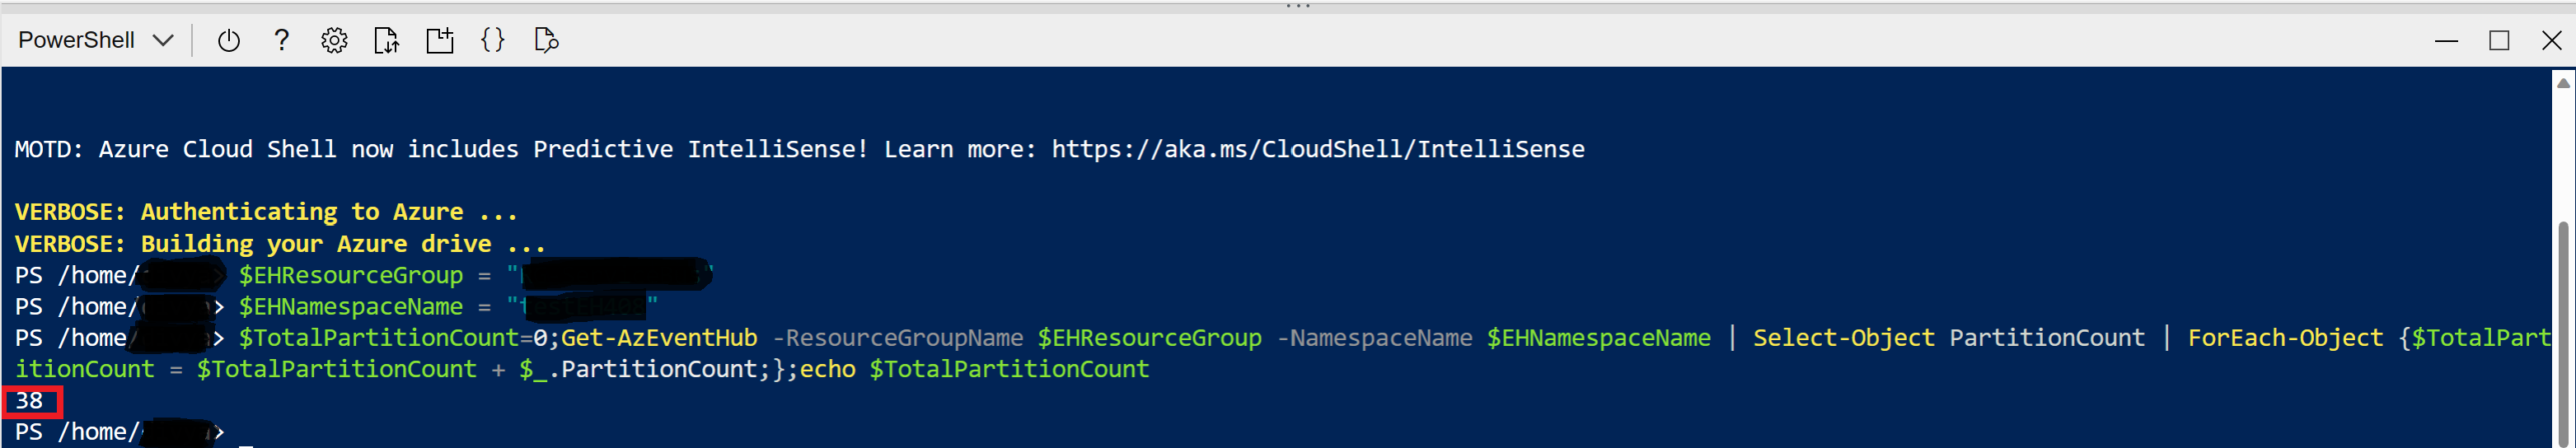Open a new session with the toolbar icon

pos(440,40)
